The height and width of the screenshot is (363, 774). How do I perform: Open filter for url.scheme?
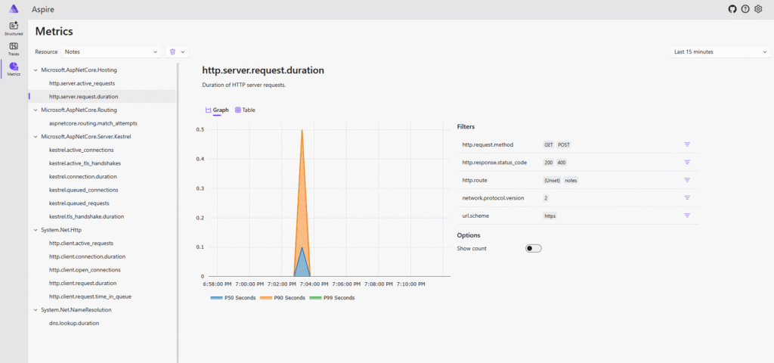pyautogui.click(x=686, y=216)
